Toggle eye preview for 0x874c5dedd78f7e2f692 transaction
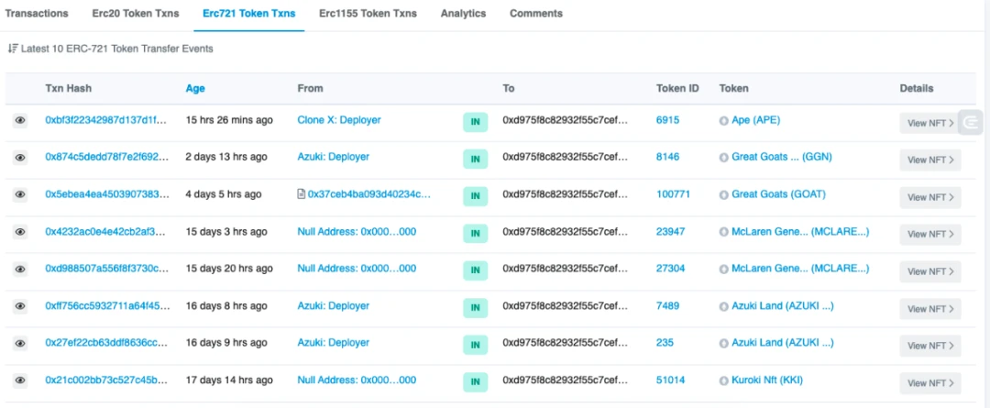 click(20, 158)
